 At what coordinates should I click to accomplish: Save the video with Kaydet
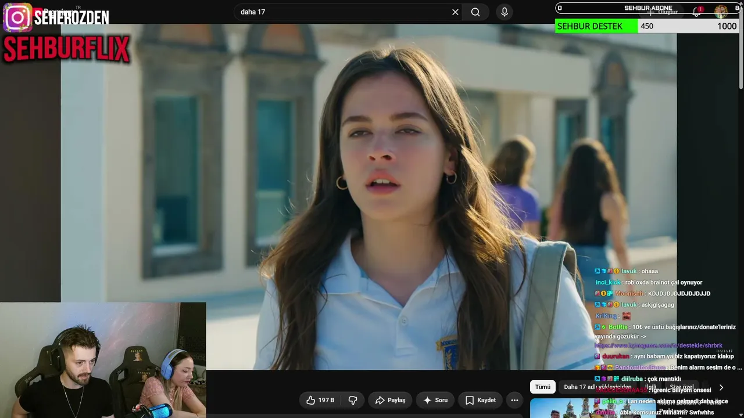tap(481, 400)
